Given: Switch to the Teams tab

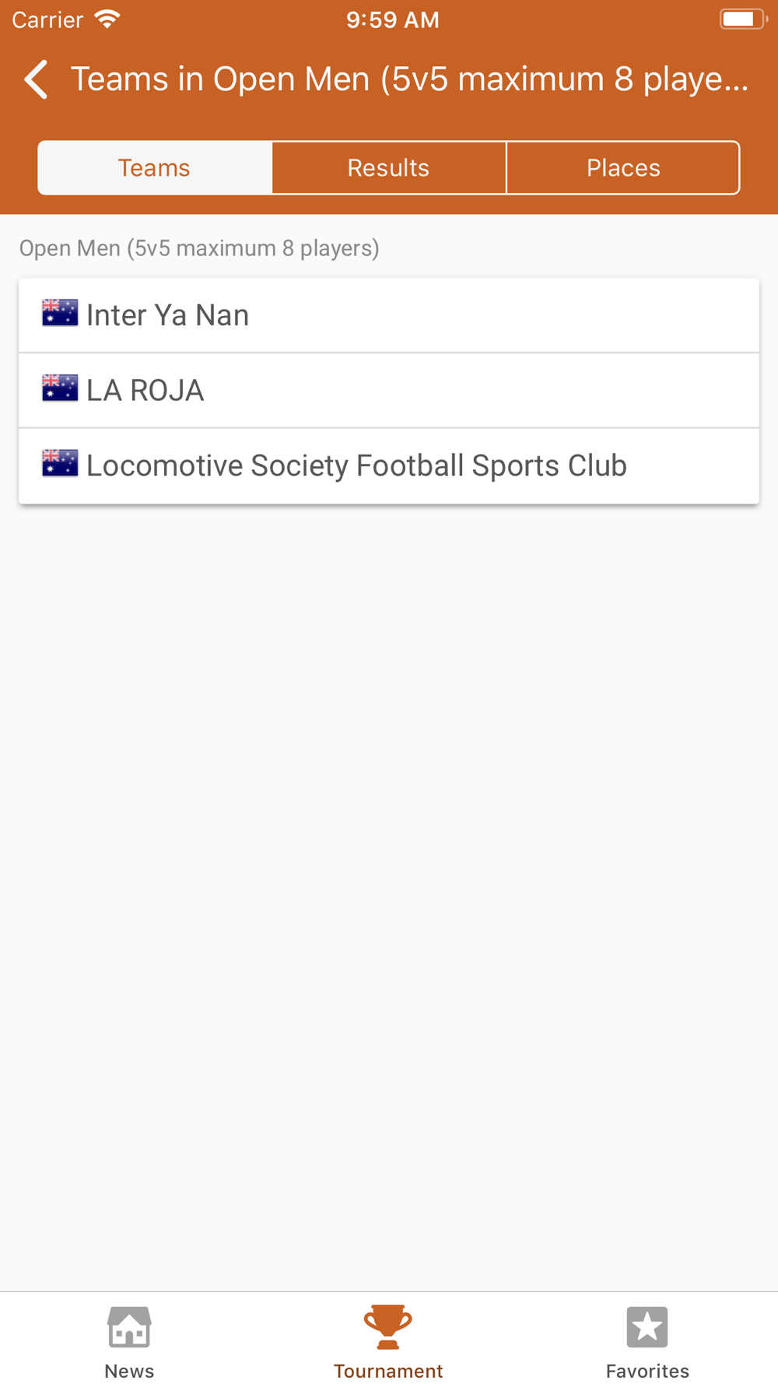Looking at the screenshot, I should coord(154,168).
